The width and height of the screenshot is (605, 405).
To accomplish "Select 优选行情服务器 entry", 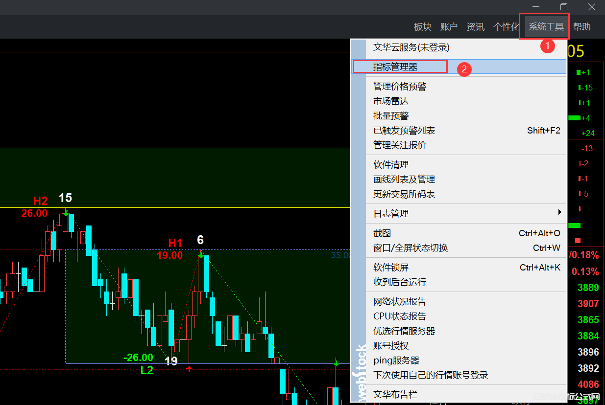I will tap(466, 331).
